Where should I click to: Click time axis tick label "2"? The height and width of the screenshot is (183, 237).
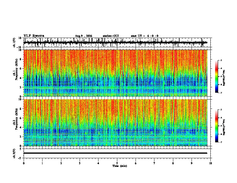[61, 163]
